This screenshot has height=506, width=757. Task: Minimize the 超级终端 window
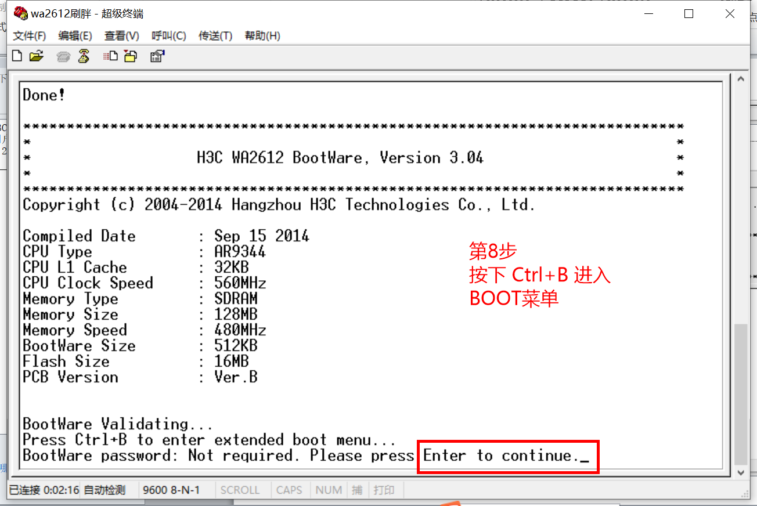pos(648,14)
